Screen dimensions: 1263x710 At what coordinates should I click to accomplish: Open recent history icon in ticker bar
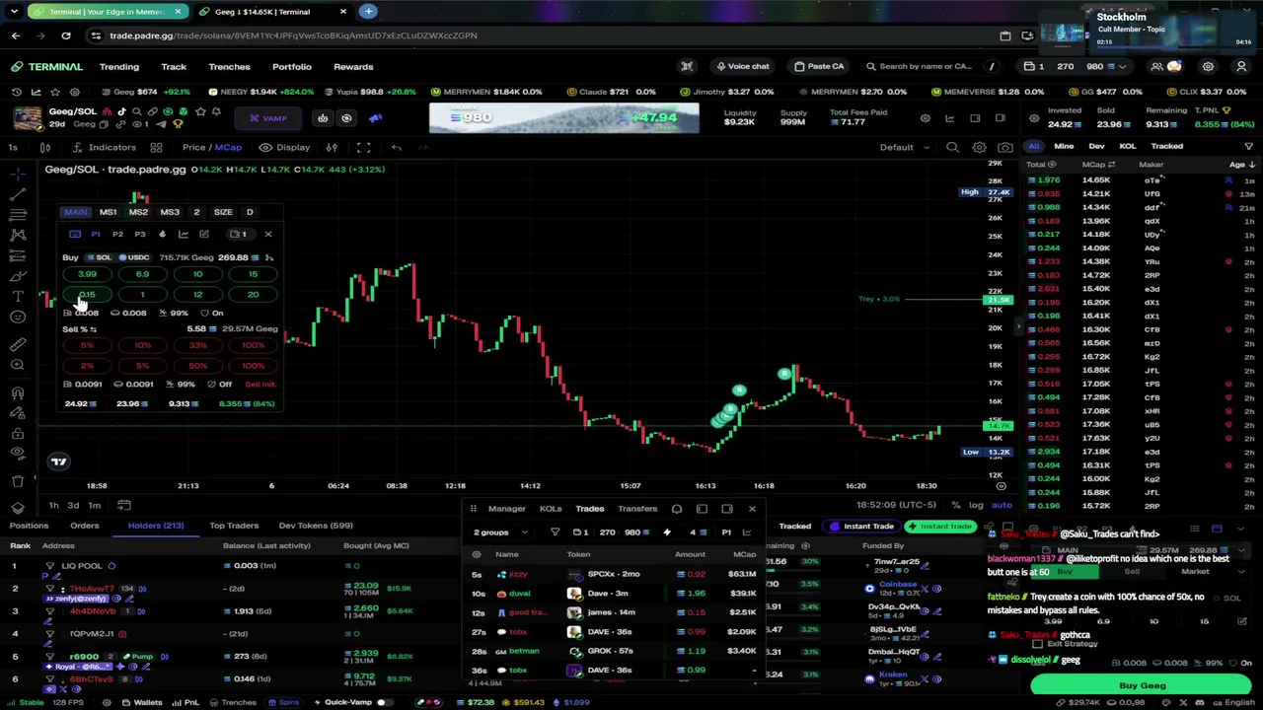[17, 92]
